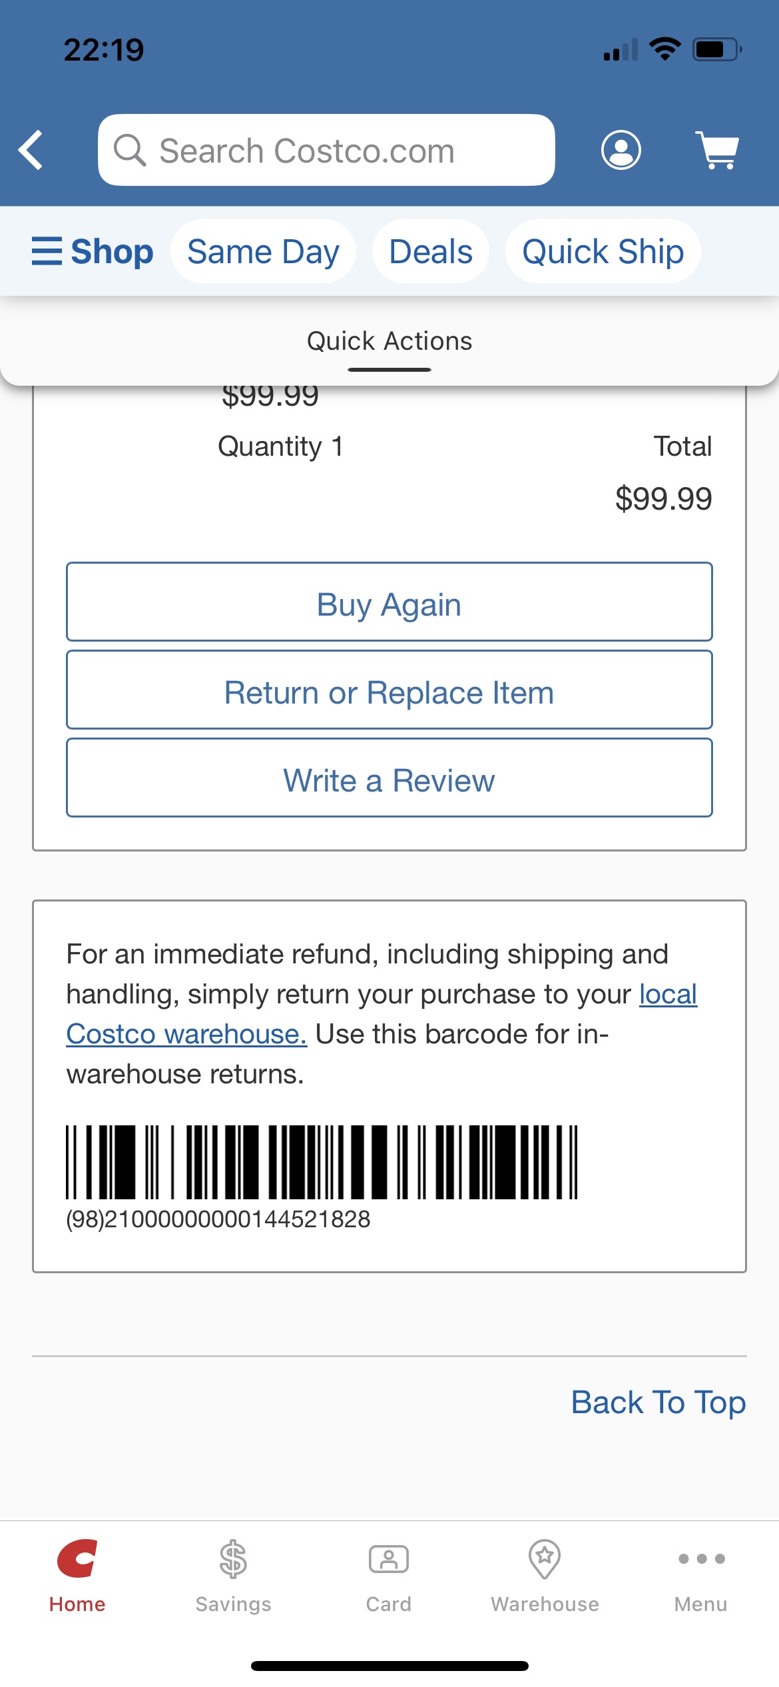The width and height of the screenshot is (779, 1687).
Task: Tap the back arrow icon
Action: (31, 150)
